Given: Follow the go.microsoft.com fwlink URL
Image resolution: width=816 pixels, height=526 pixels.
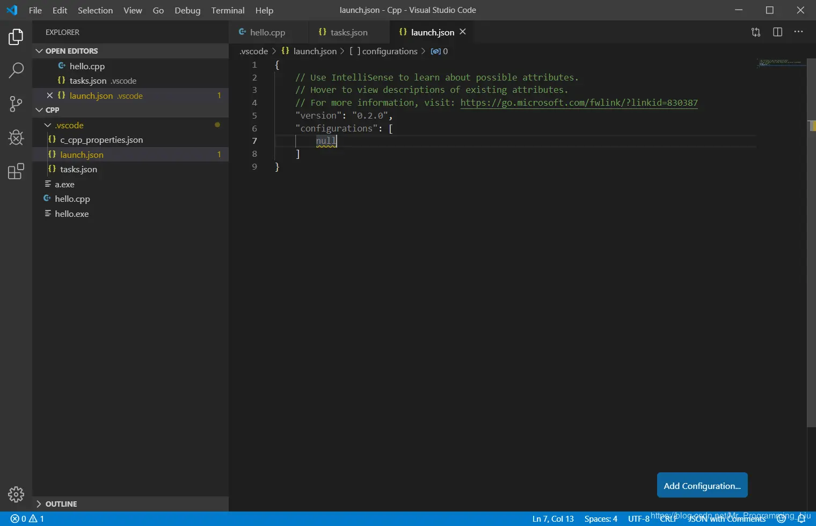Looking at the screenshot, I should (579, 103).
